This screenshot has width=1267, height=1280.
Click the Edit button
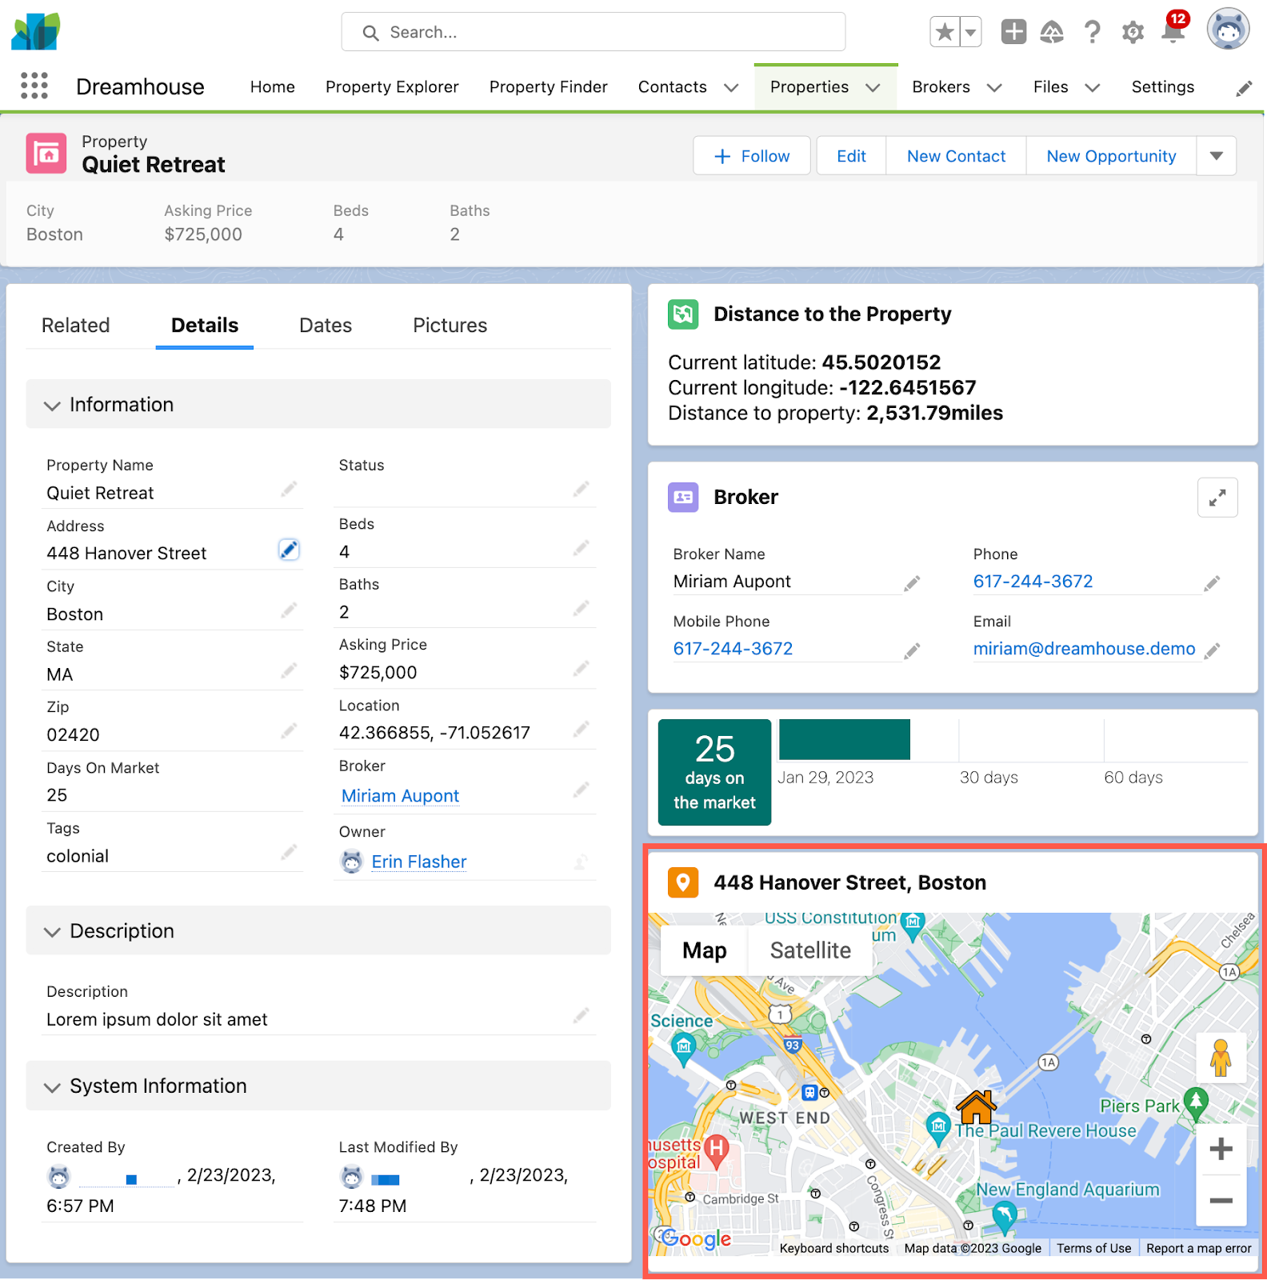coord(851,156)
